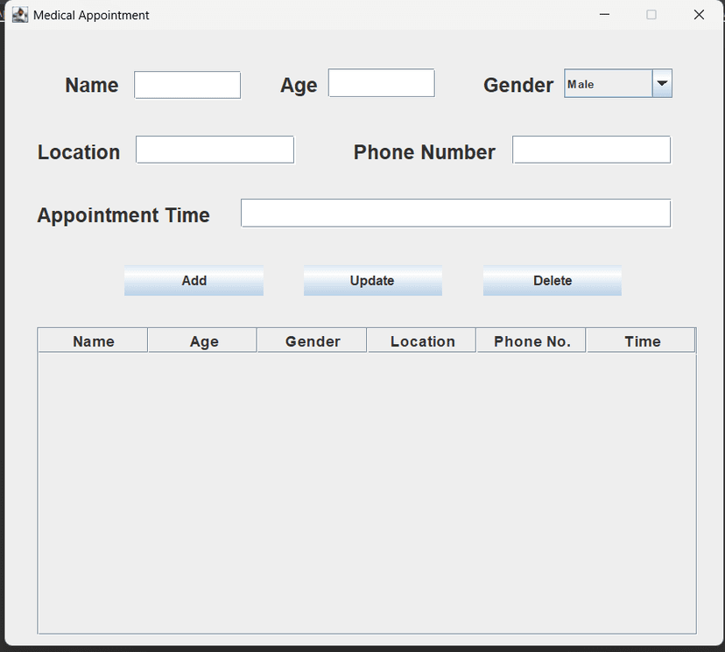Click the Medical Appointment title bar icon
The height and width of the screenshot is (652, 725).
coord(19,15)
